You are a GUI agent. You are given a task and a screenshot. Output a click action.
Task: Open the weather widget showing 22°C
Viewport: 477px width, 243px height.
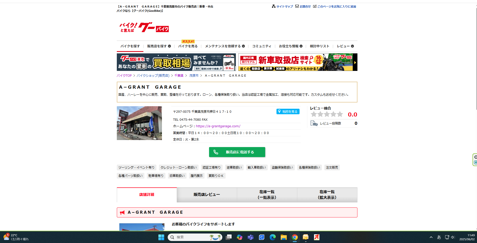coord(16,237)
